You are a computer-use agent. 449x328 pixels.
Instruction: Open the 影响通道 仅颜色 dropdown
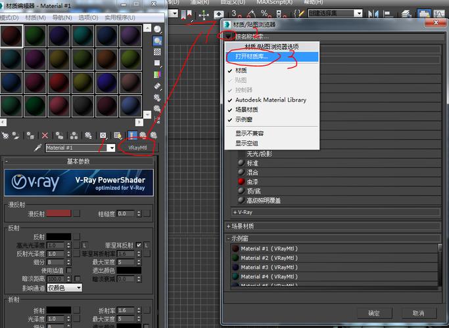coord(64,288)
